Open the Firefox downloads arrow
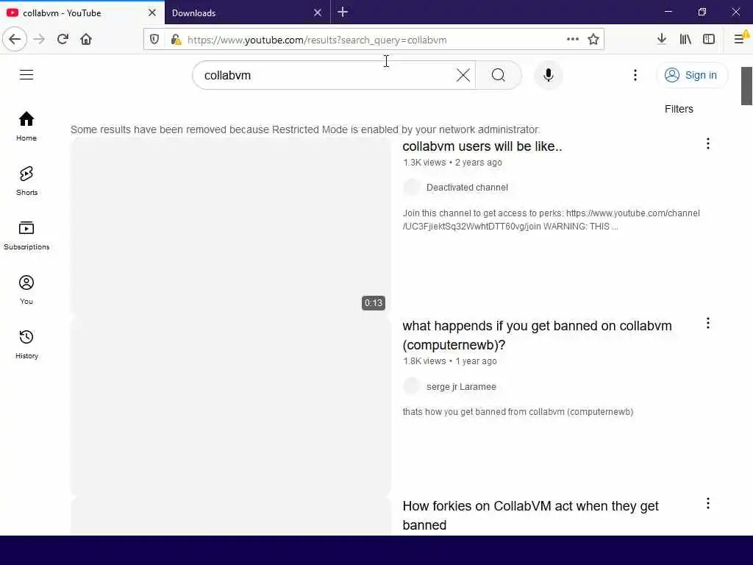The height and width of the screenshot is (565, 753). [x=662, y=40]
